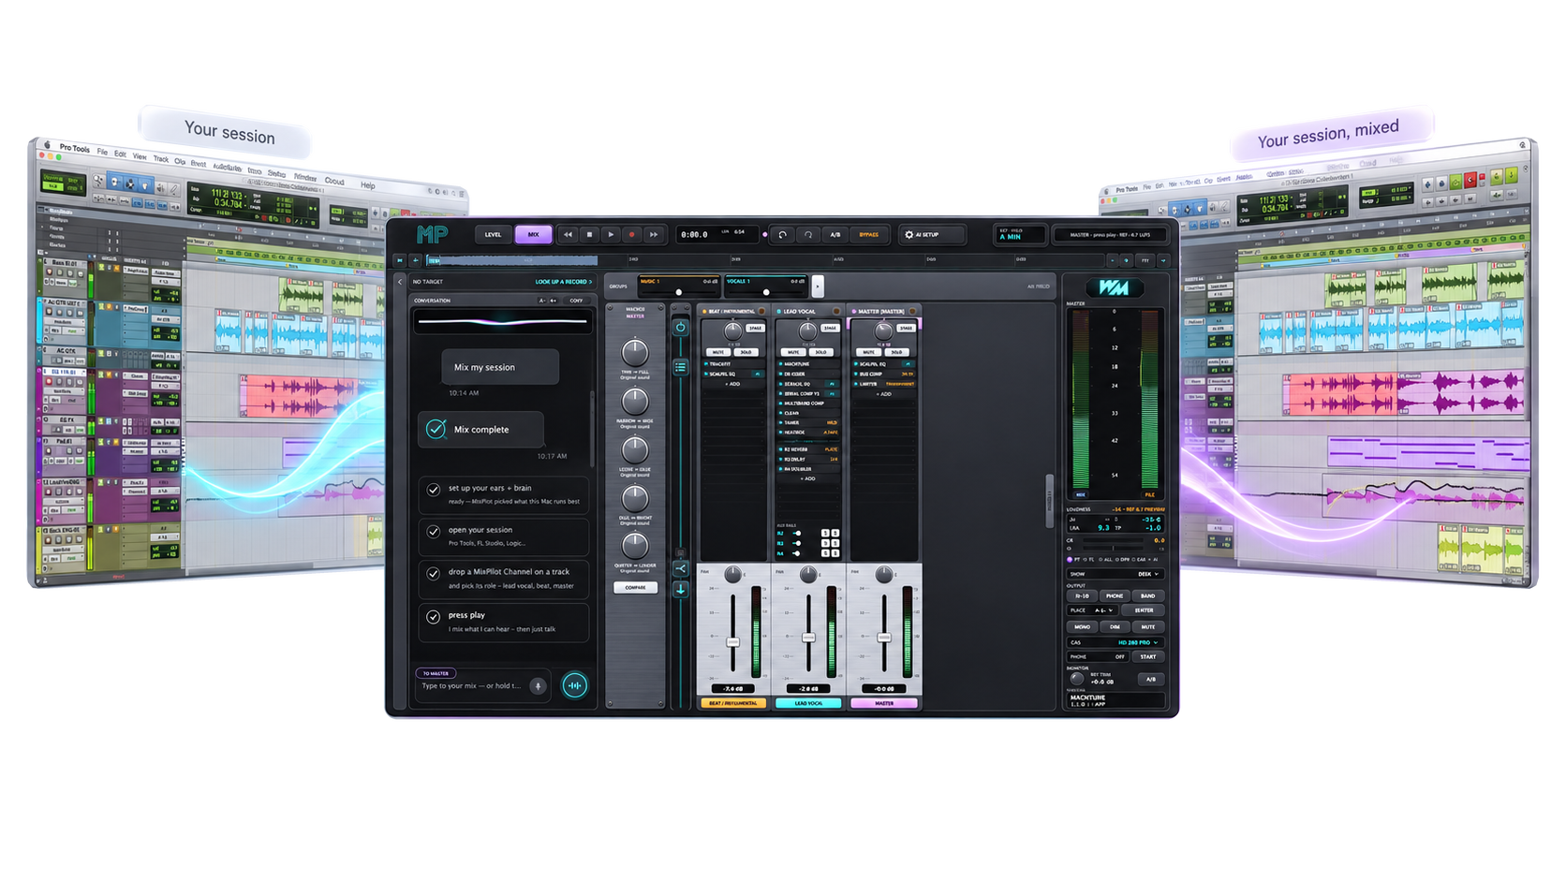The height and width of the screenshot is (881, 1566).
Task: Click the redo arrow icon
Action: [x=808, y=235]
